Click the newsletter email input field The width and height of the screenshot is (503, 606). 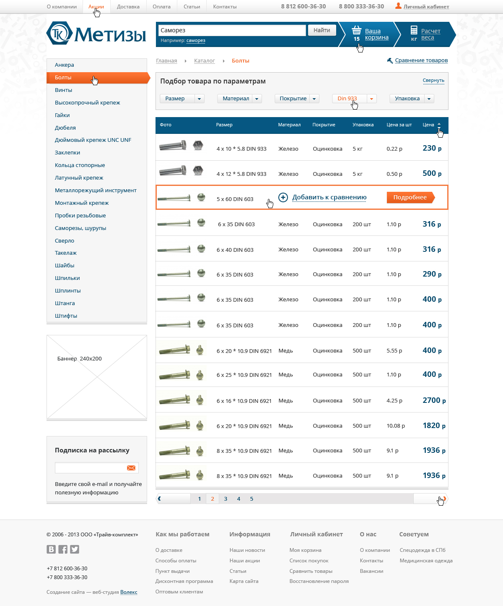pos(90,468)
